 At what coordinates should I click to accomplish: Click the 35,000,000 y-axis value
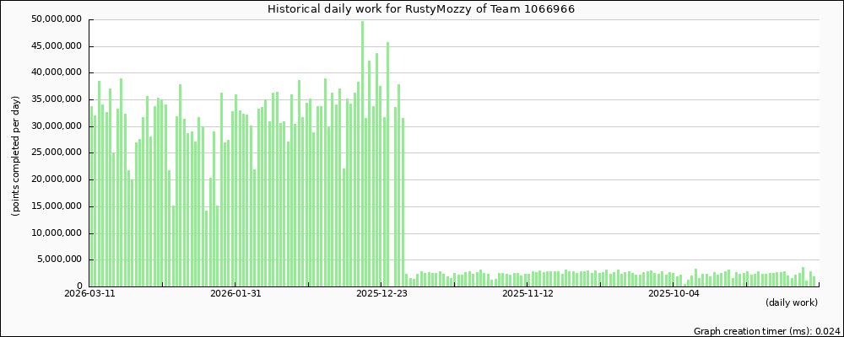56,99
